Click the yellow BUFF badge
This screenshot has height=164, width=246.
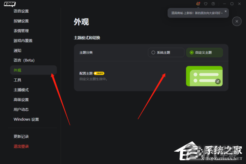coord(99,73)
